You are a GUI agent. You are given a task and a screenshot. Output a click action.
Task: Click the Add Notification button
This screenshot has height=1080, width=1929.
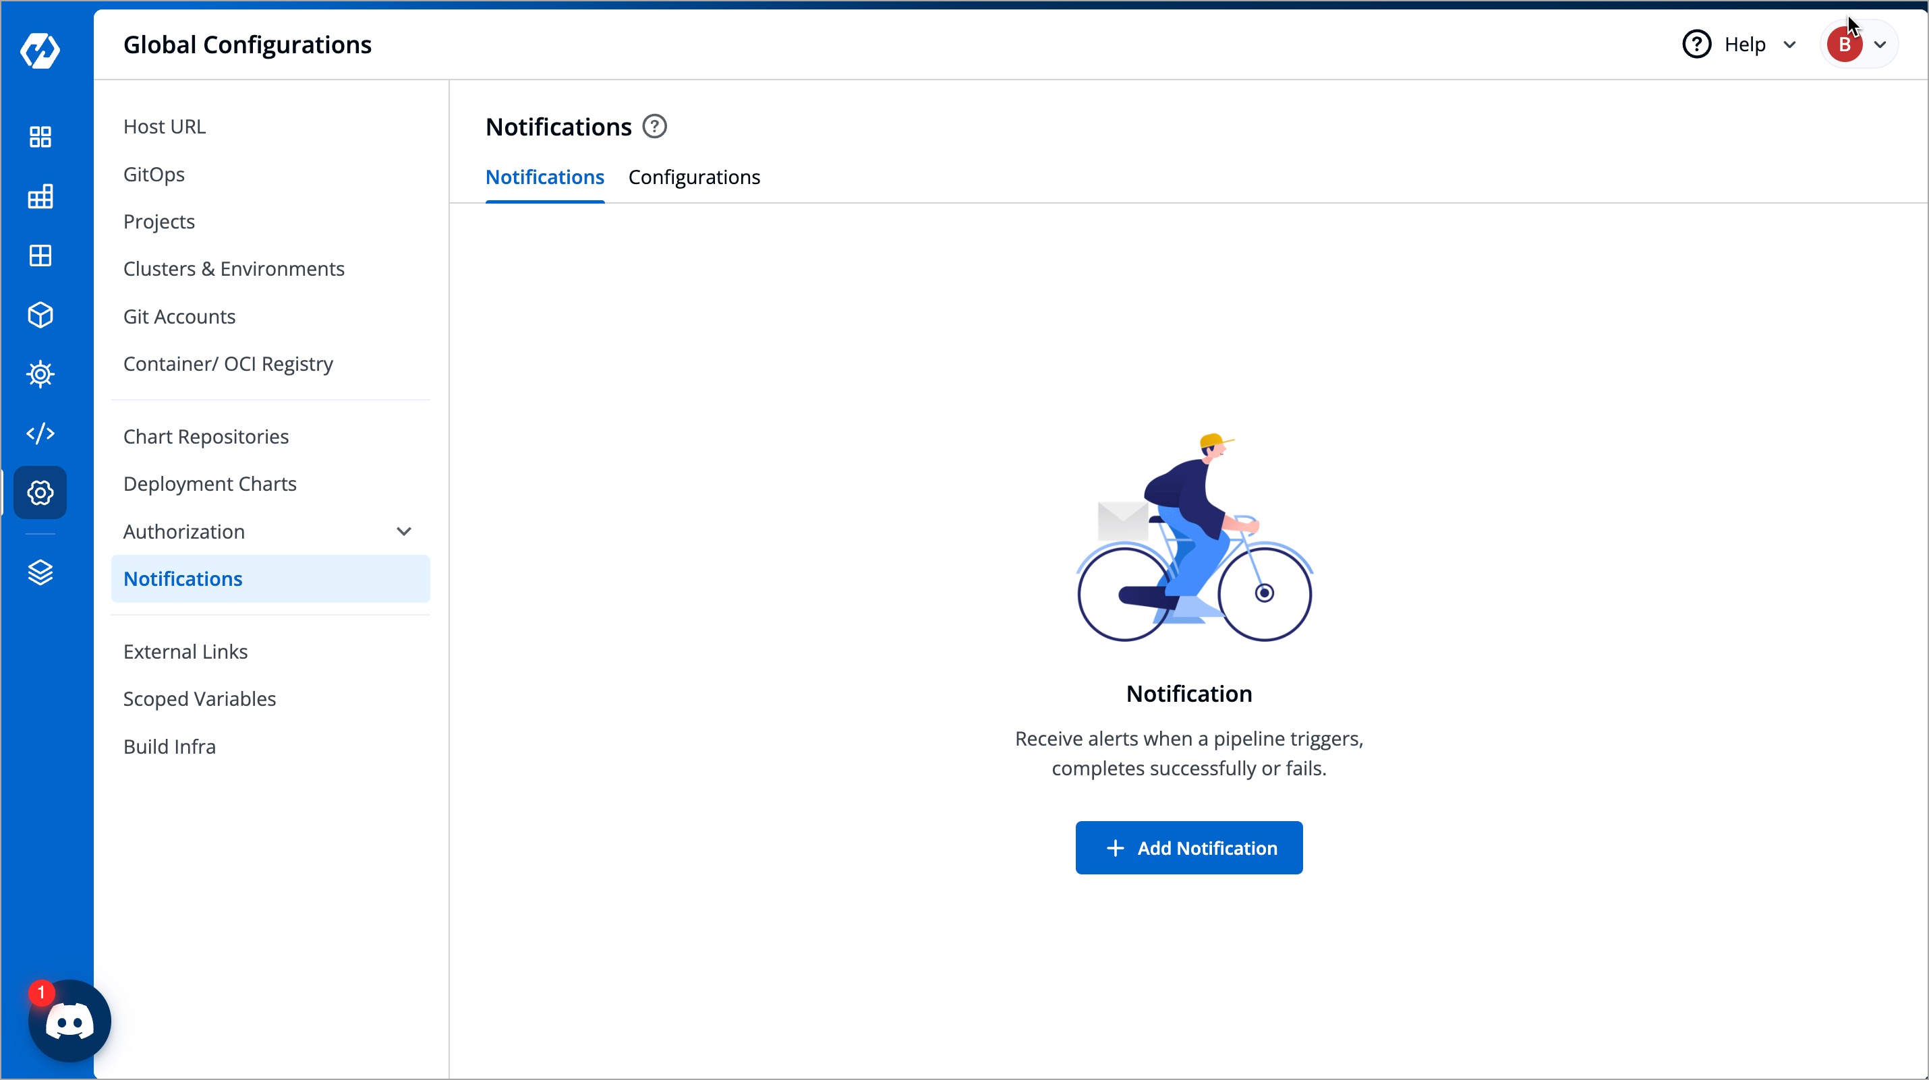click(1188, 847)
